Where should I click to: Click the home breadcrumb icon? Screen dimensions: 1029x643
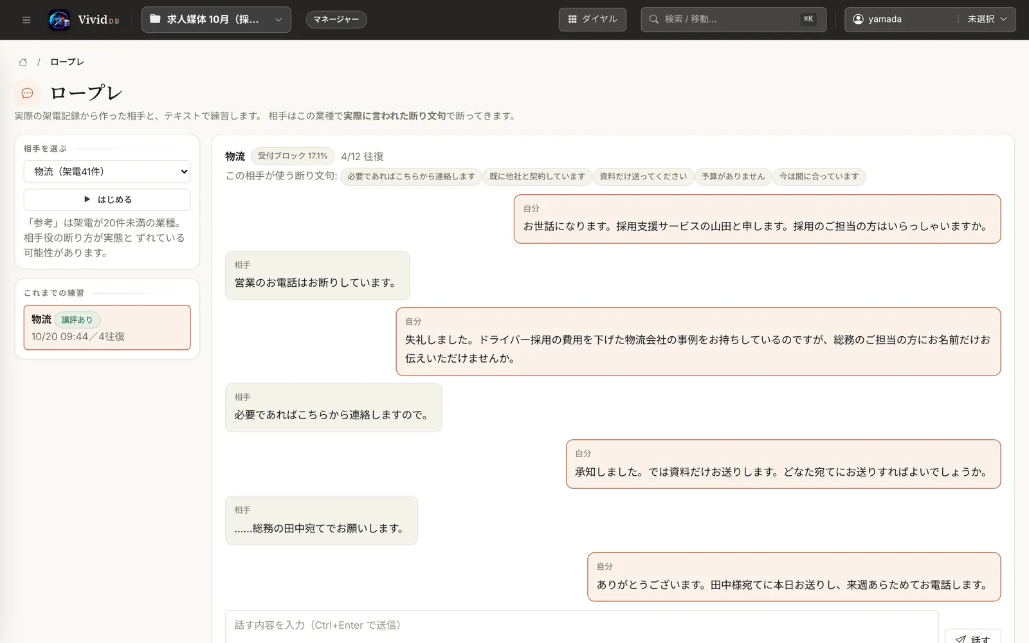pos(23,62)
